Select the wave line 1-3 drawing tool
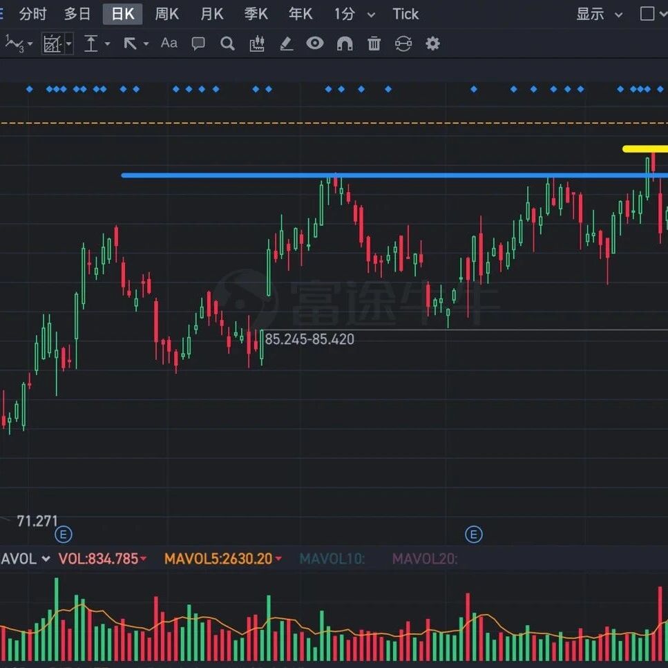 [x=15, y=44]
